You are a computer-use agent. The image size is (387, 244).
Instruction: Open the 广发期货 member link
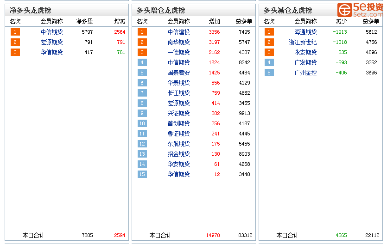[305, 62]
